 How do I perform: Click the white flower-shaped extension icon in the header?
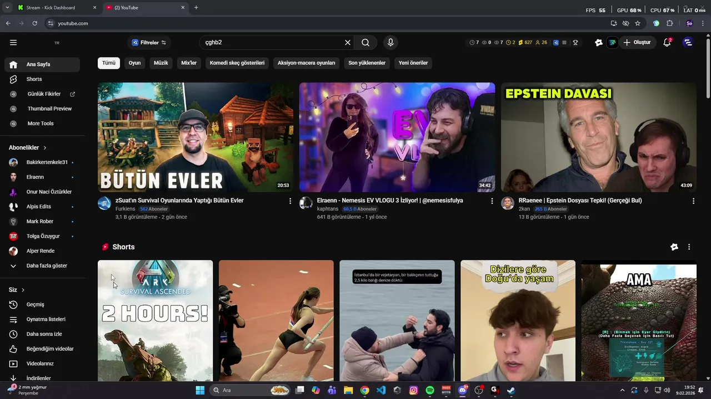599,43
